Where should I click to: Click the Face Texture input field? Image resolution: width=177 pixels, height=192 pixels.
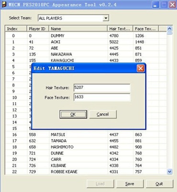tap(102, 97)
